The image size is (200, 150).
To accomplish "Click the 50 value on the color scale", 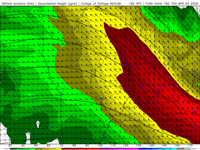I will tap(36, 145).
